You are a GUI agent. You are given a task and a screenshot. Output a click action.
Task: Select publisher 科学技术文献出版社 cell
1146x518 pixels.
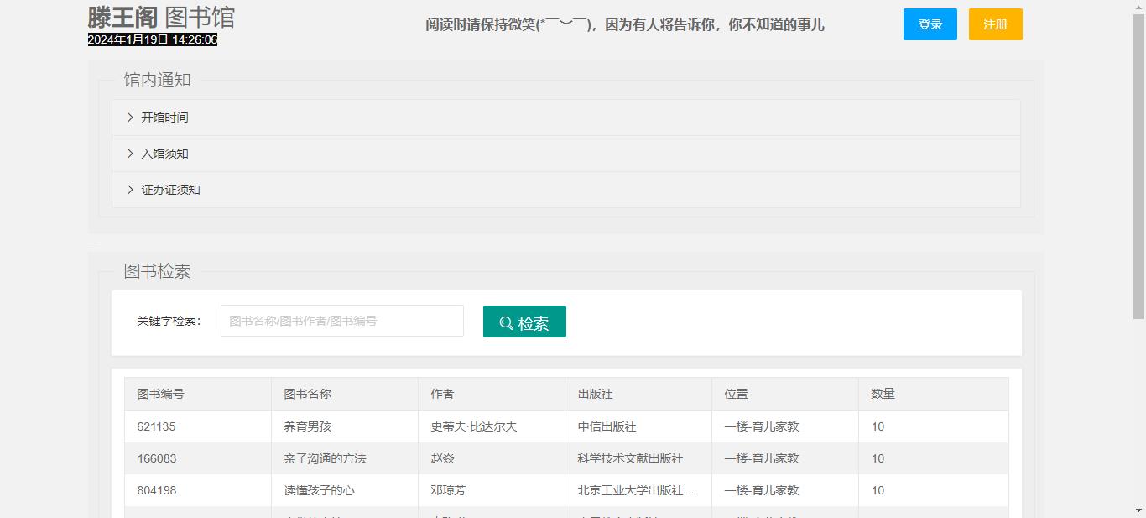638,458
